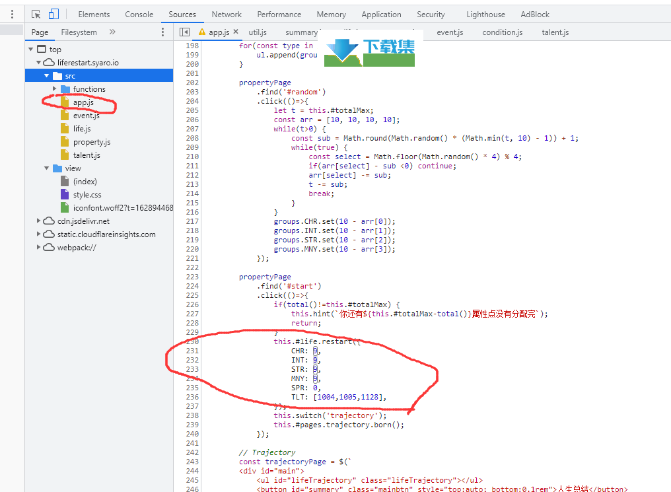The height and width of the screenshot is (492, 671).
Task: Expand the cdn.jsdelivr.net domain
Action: click(x=38, y=221)
